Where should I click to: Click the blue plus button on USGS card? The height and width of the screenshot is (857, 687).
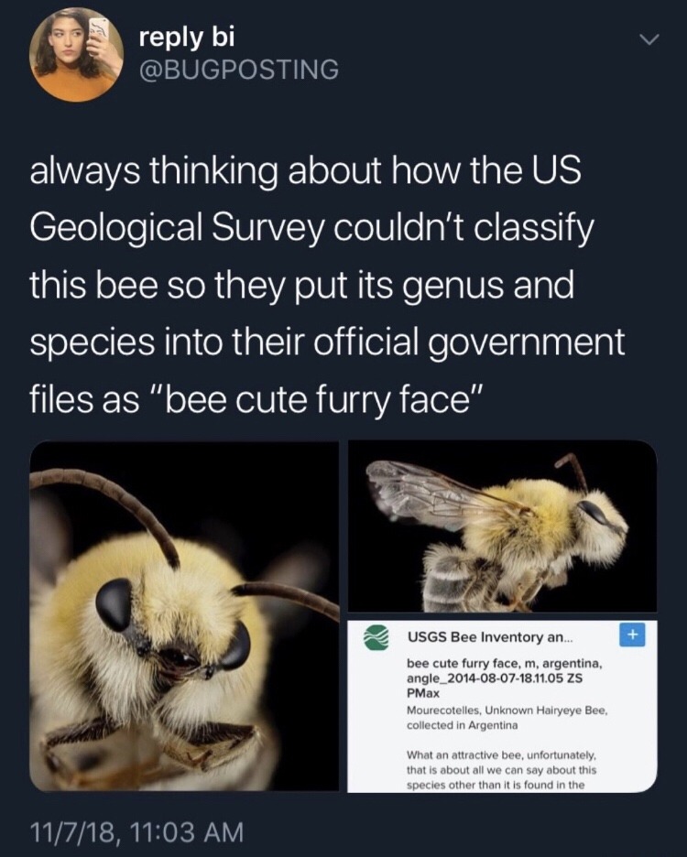point(633,634)
